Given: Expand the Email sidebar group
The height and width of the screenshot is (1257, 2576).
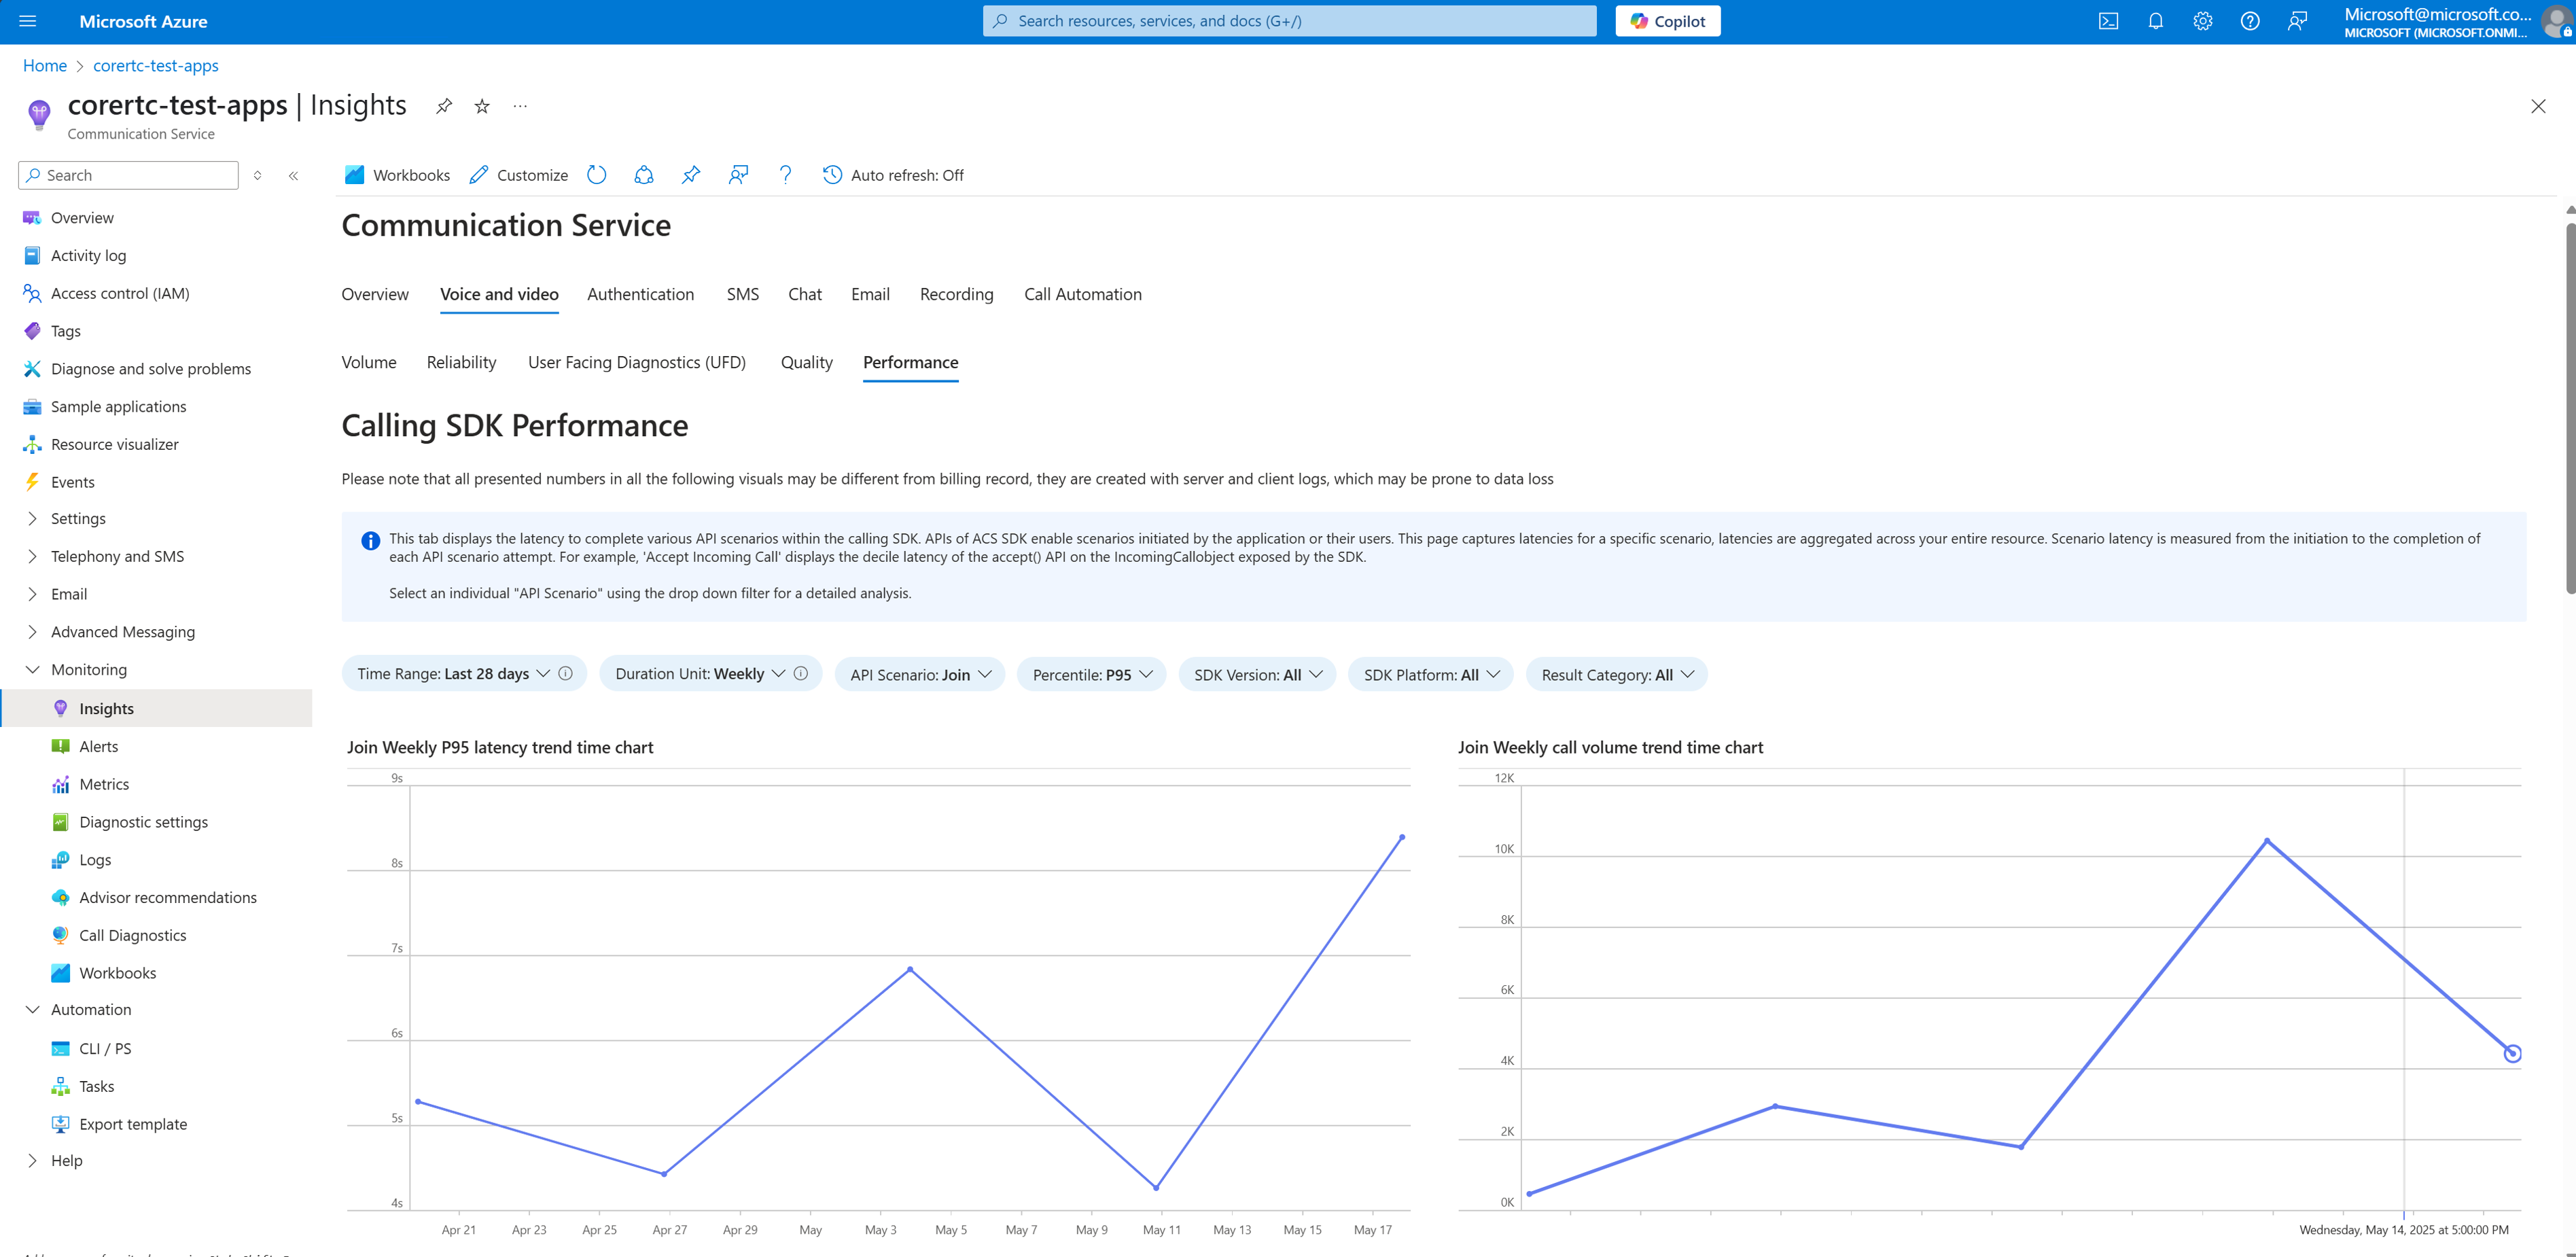Looking at the screenshot, I should click(x=32, y=594).
